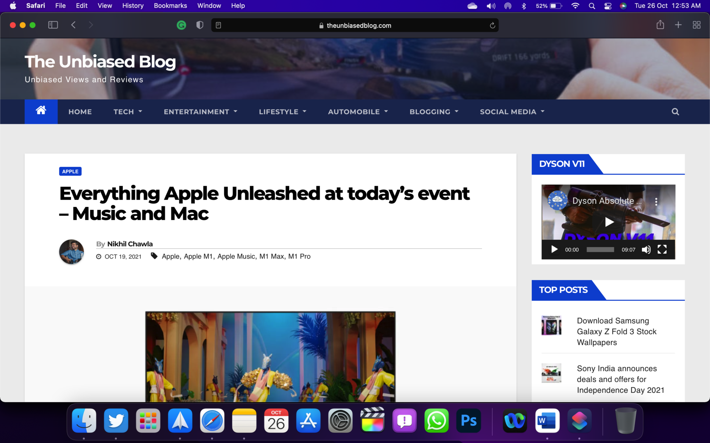Open Sony India Independence Day deals post

tap(621, 379)
